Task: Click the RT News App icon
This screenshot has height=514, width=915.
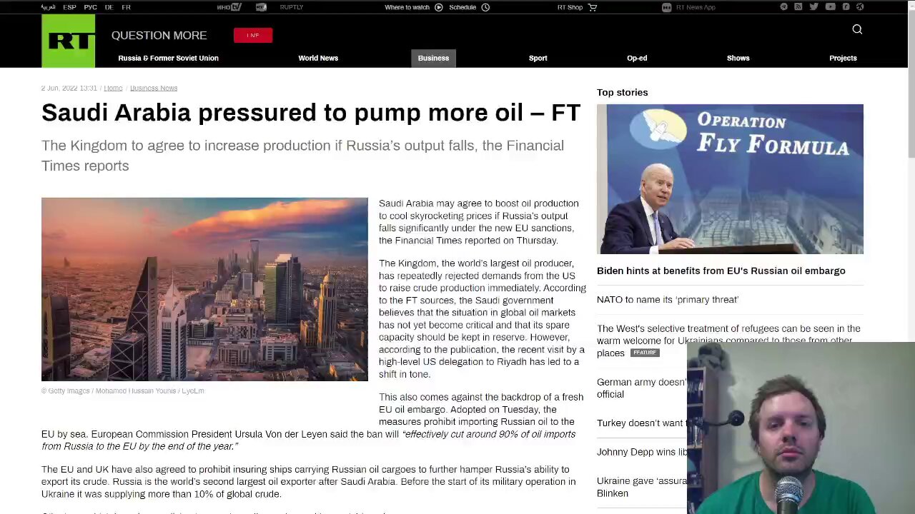Action: [666, 7]
